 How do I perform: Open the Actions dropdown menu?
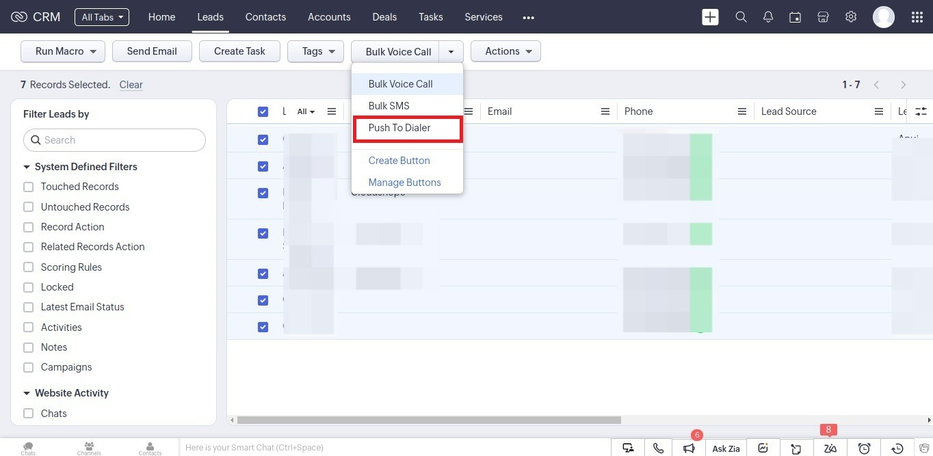pos(505,51)
